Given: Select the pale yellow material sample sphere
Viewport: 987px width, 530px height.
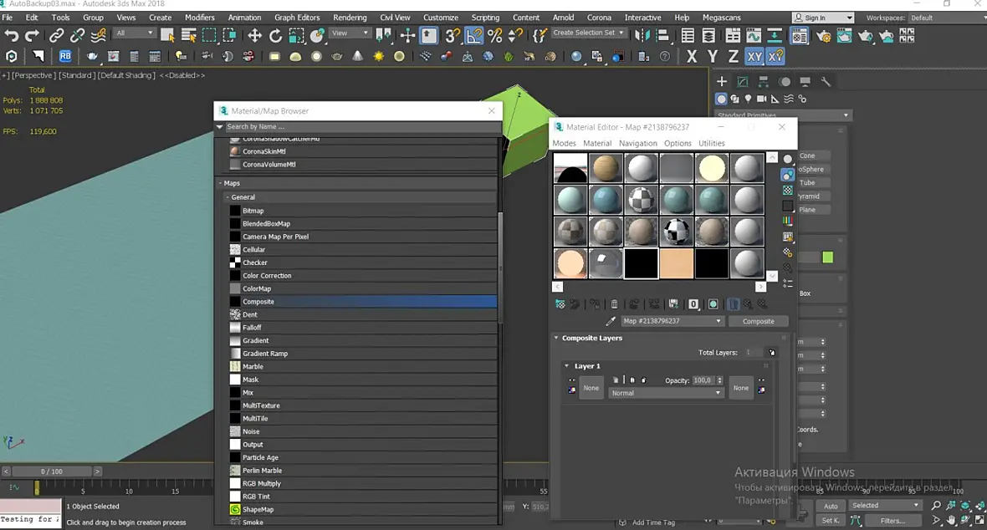Looking at the screenshot, I should [712, 168].
